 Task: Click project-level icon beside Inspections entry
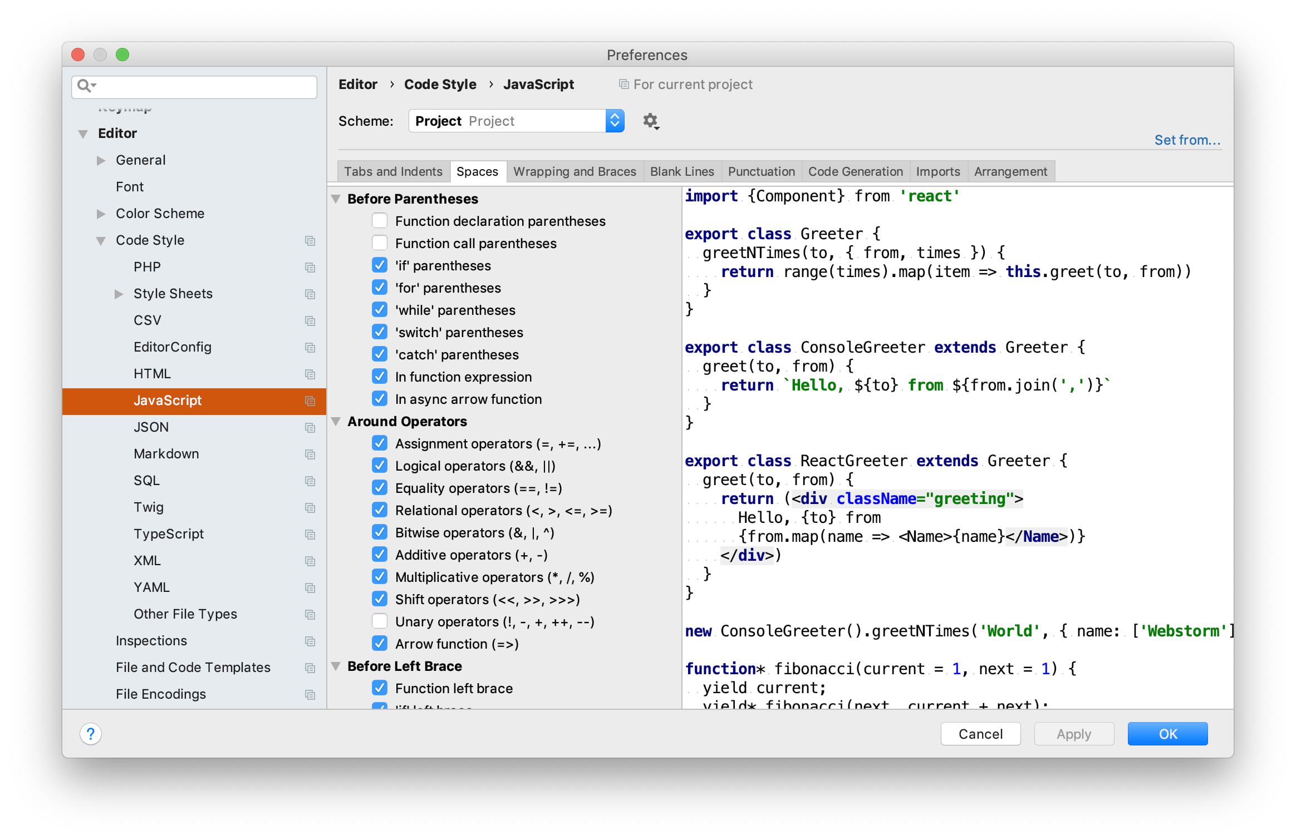310,641
